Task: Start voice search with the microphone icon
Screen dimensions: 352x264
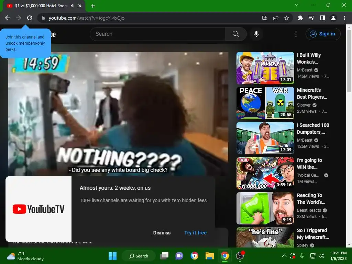Action: click(x=256, y=34)
